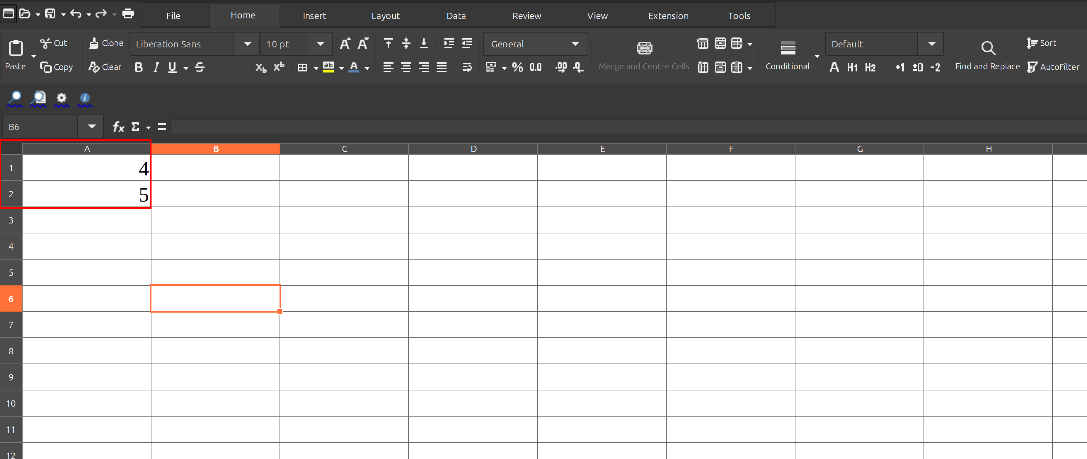Click the AutoFilter button
This screenshot has height=459, width=1087.
point(1053,66)
